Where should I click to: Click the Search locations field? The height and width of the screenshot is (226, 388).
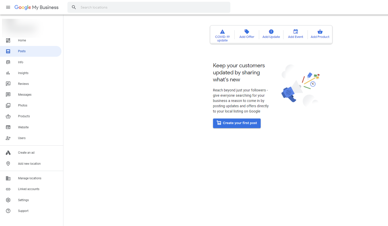[149, 7]
